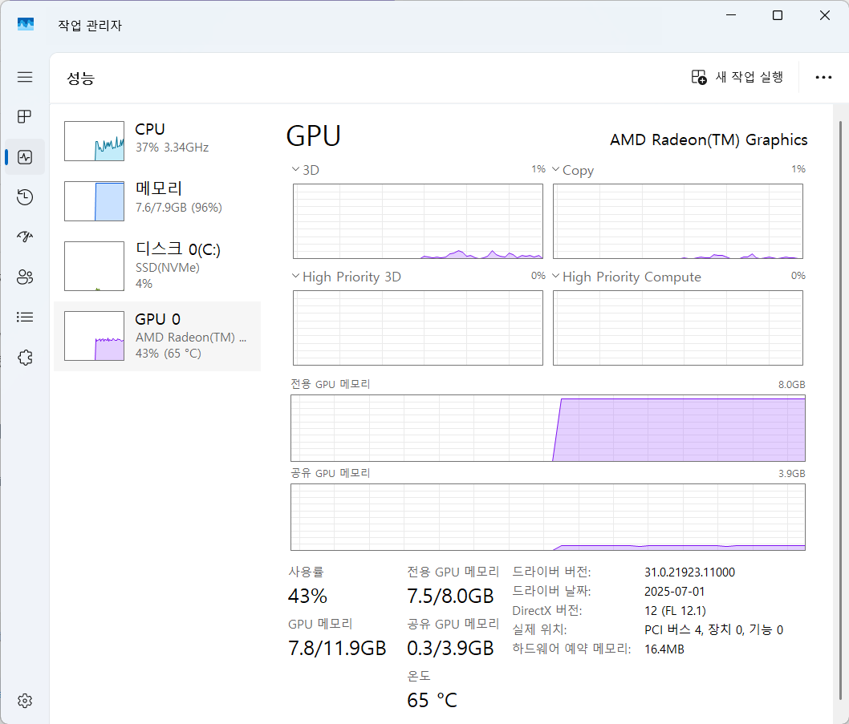
Task: Click the 65 °C temperature value
Action: click(x=432, y=700)
